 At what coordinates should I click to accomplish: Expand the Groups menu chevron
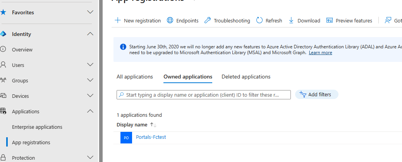90,80
